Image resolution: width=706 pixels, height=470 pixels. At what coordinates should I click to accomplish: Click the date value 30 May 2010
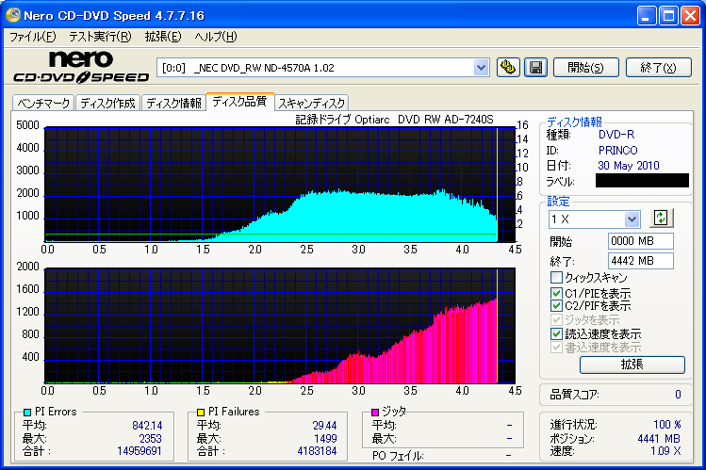tap(629, 166)
